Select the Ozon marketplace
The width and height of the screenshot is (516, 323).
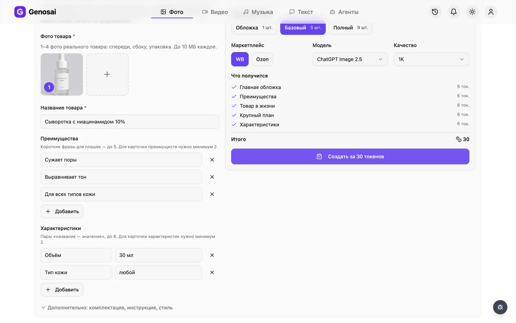262,59
